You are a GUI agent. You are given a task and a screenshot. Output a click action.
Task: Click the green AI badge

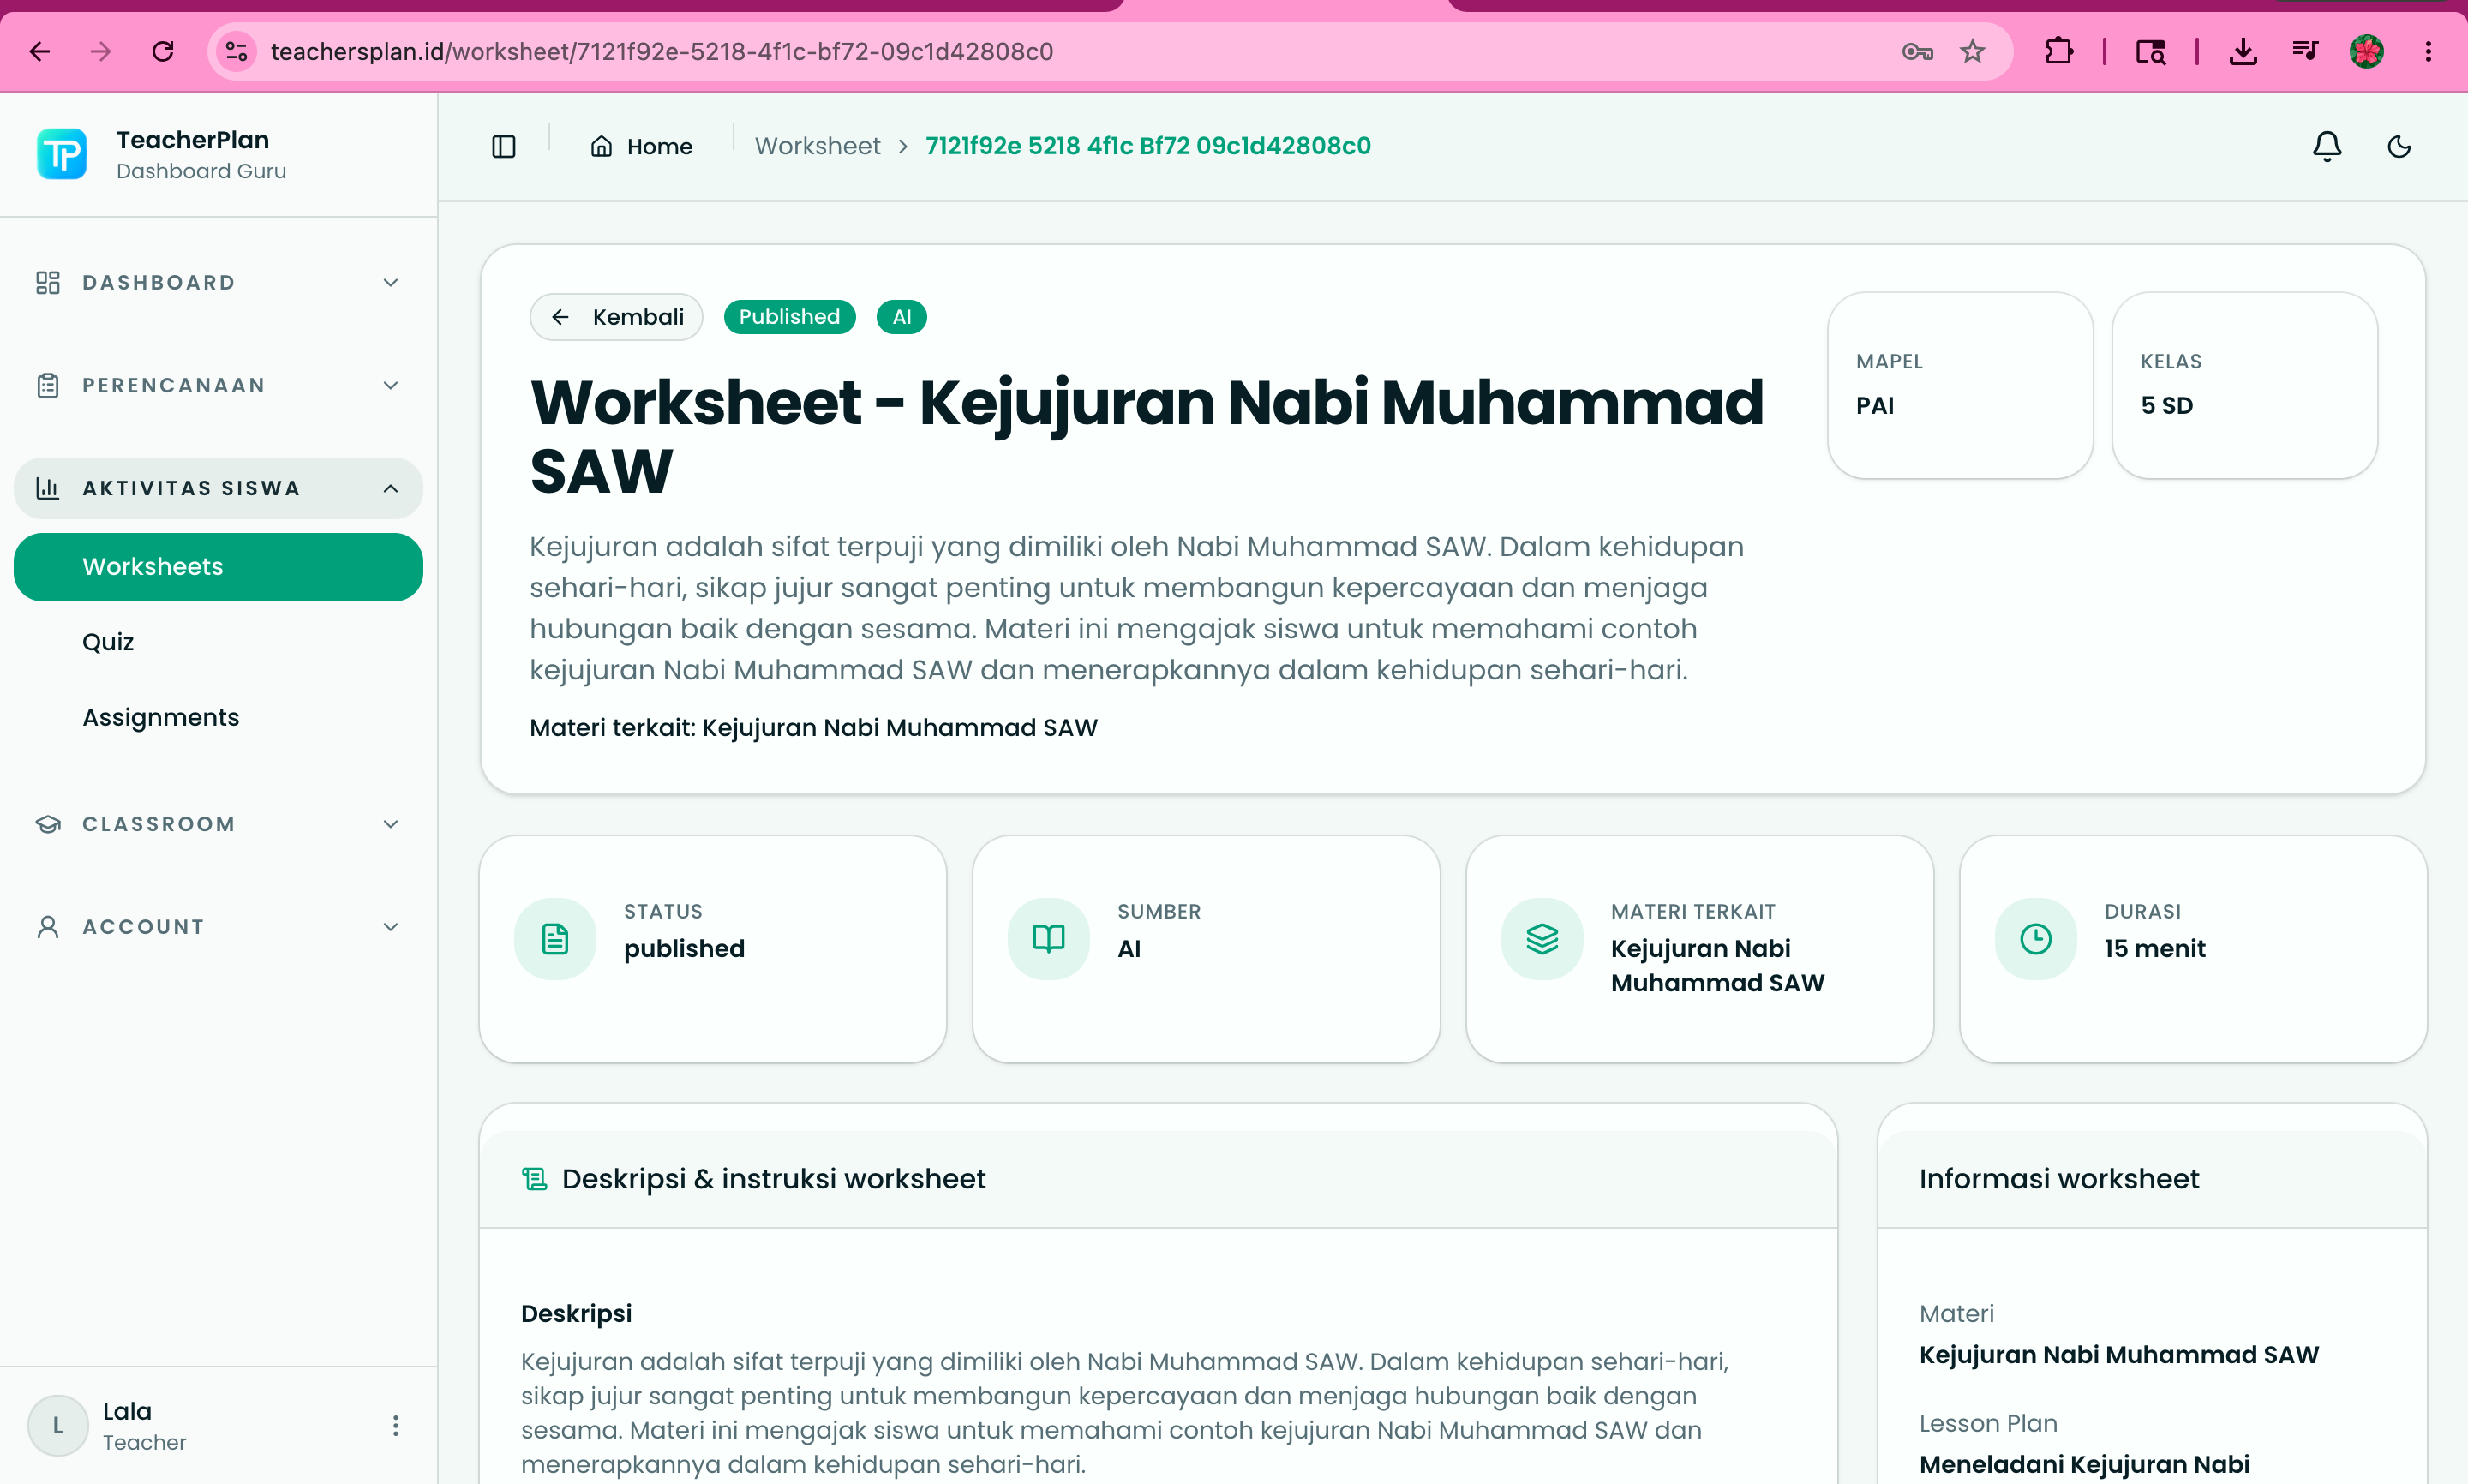(901, 317)
